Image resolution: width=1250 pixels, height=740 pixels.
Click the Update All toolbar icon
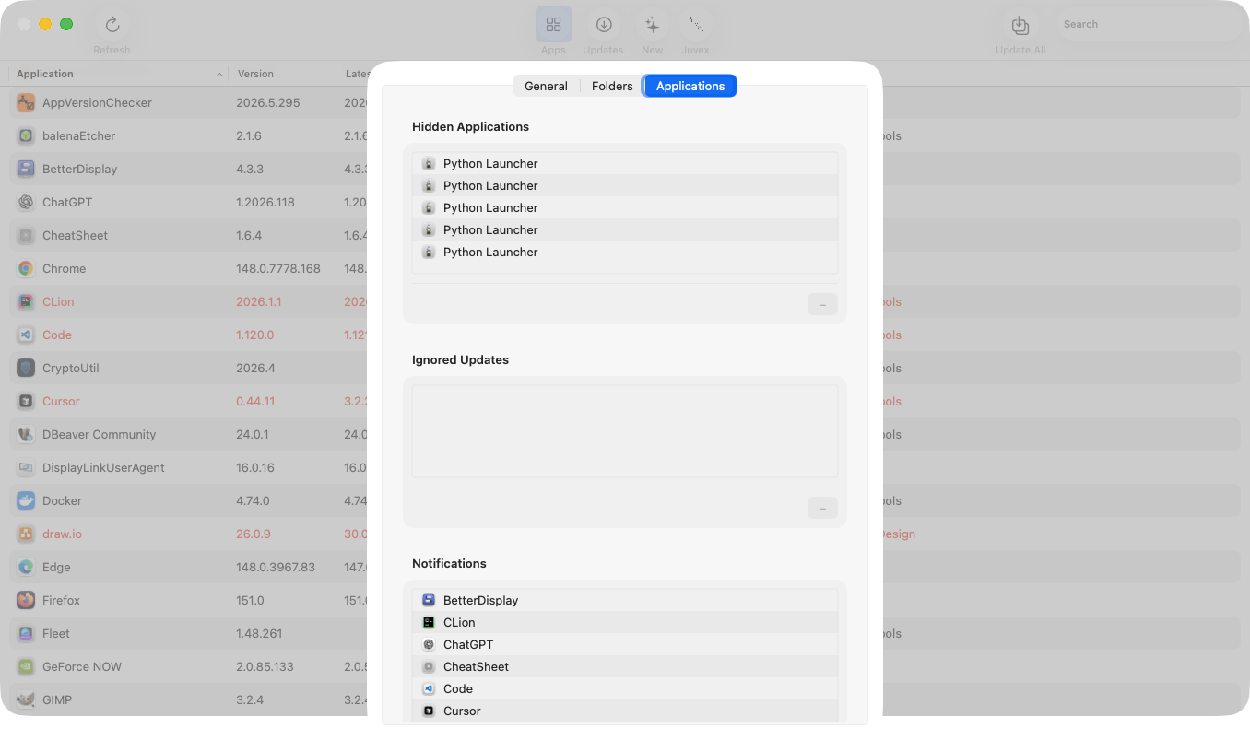tap(1020, 25)
